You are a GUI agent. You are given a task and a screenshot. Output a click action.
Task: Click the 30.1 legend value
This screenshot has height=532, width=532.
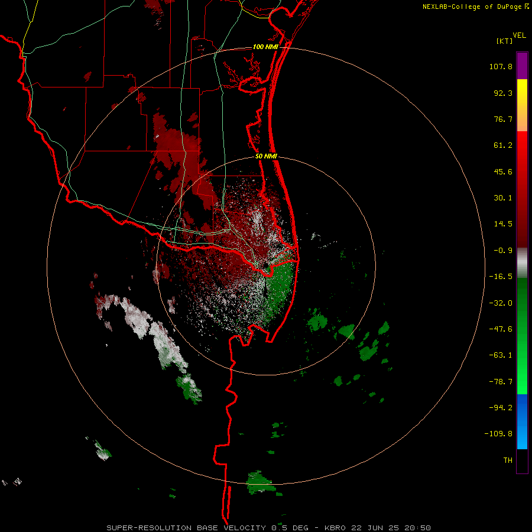503,198
